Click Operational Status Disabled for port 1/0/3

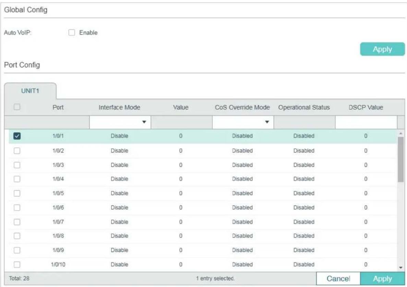point(304,165)
